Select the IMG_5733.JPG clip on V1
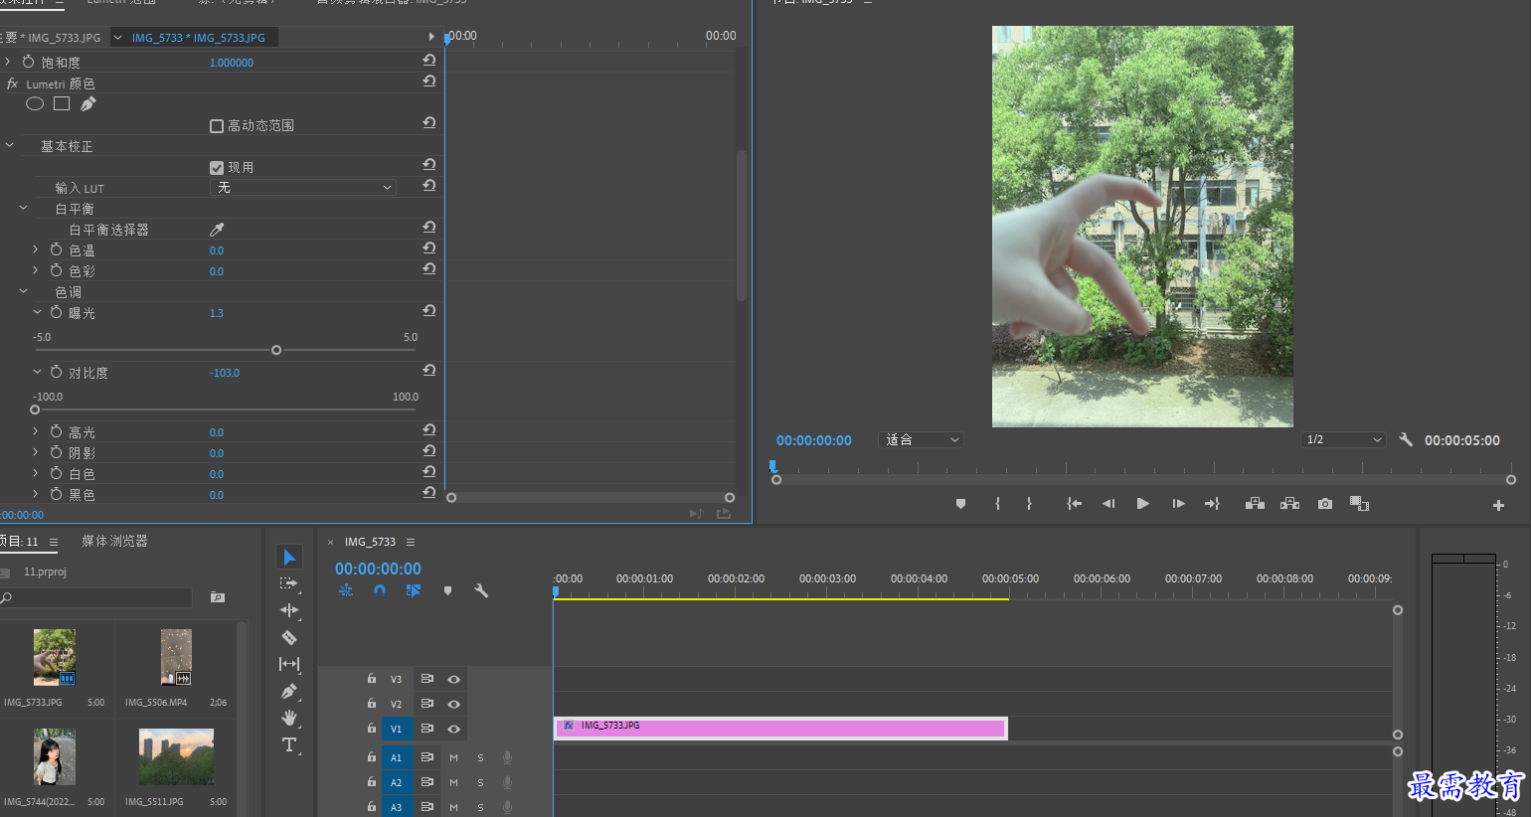Viewport: 1531px width, 817px height. 780,729
